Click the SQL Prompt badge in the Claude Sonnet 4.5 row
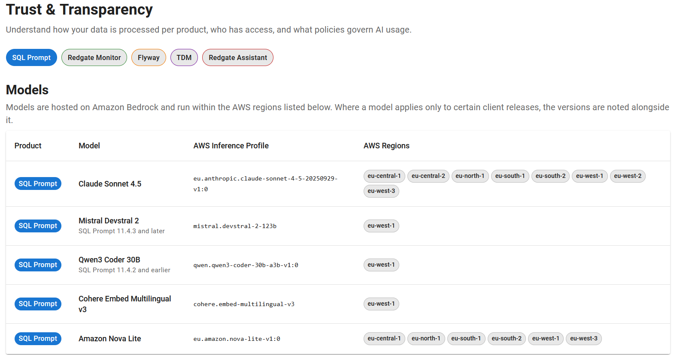 click(38, 184)
